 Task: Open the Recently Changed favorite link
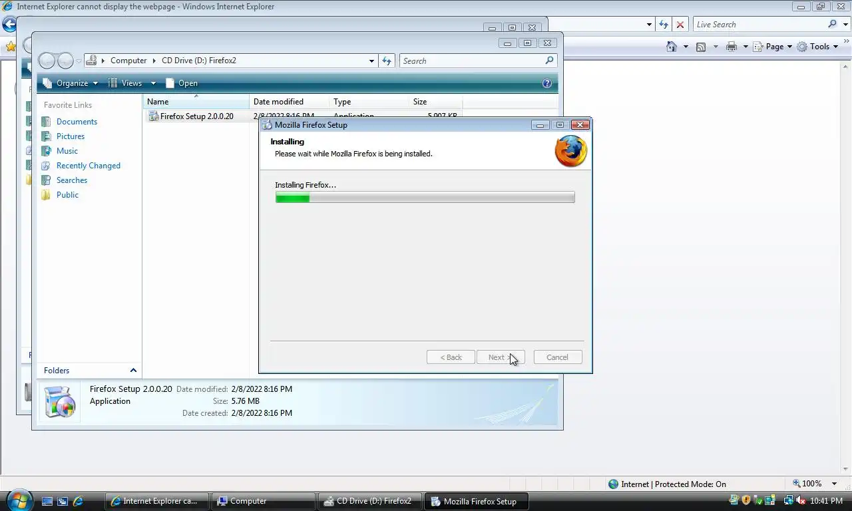pyautogui.click(x=89, y=166)
